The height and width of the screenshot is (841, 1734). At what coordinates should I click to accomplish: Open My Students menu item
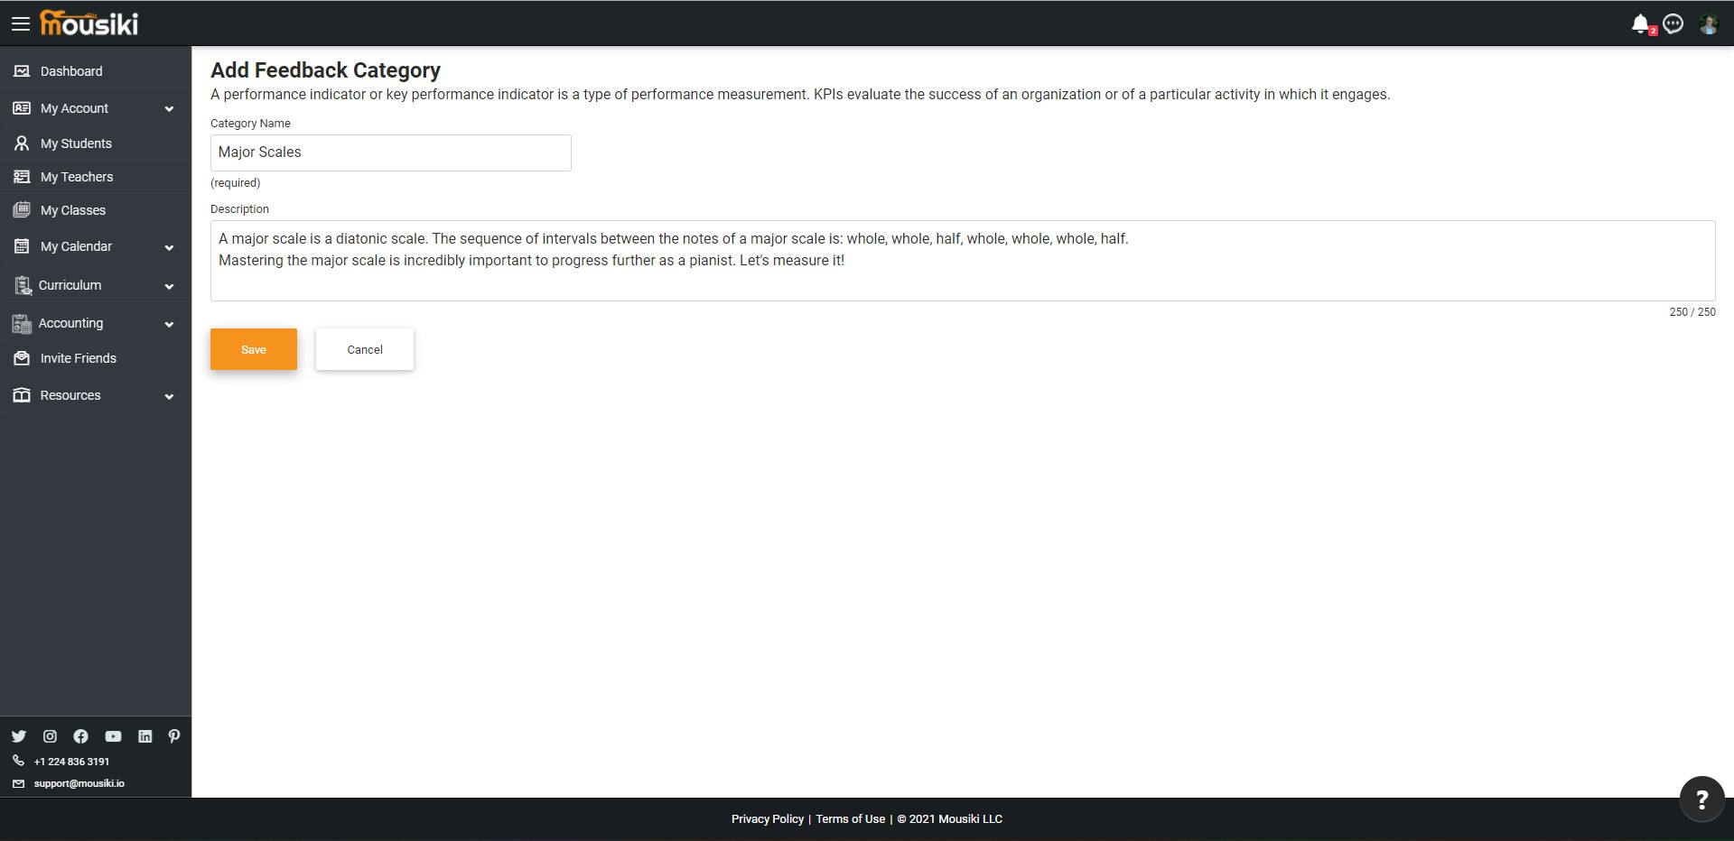(76, 143)
